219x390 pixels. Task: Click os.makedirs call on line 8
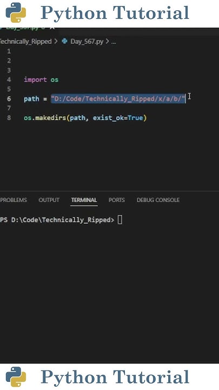(x=45, y=118)
